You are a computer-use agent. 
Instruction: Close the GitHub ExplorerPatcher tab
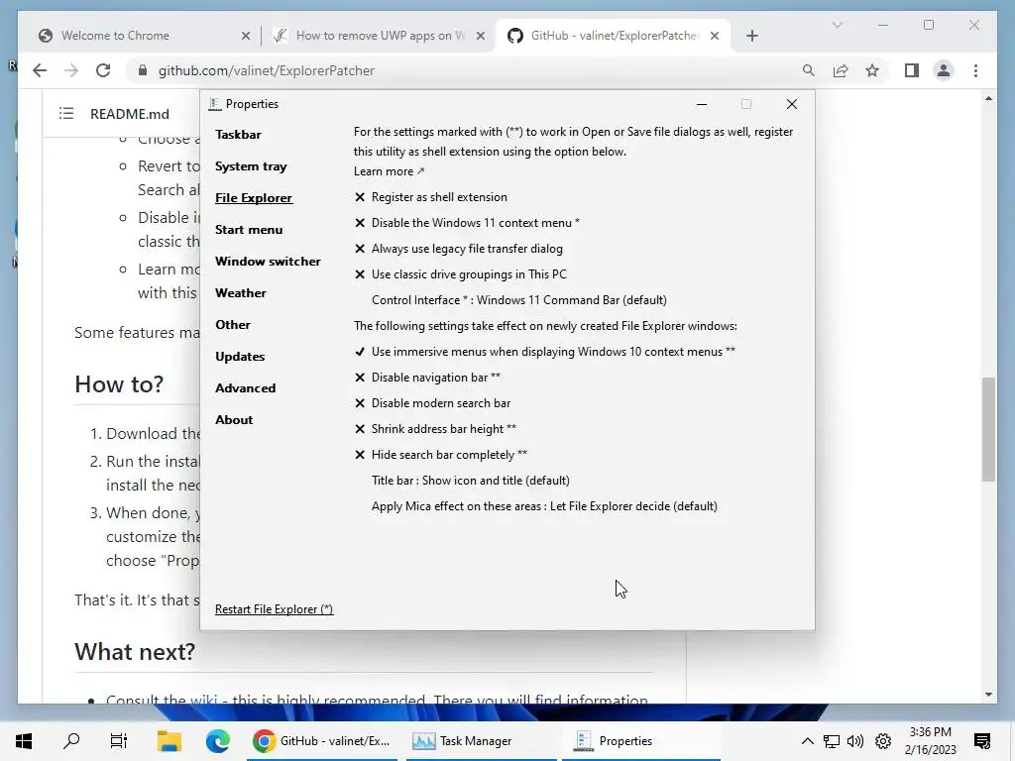click(715, 37)
